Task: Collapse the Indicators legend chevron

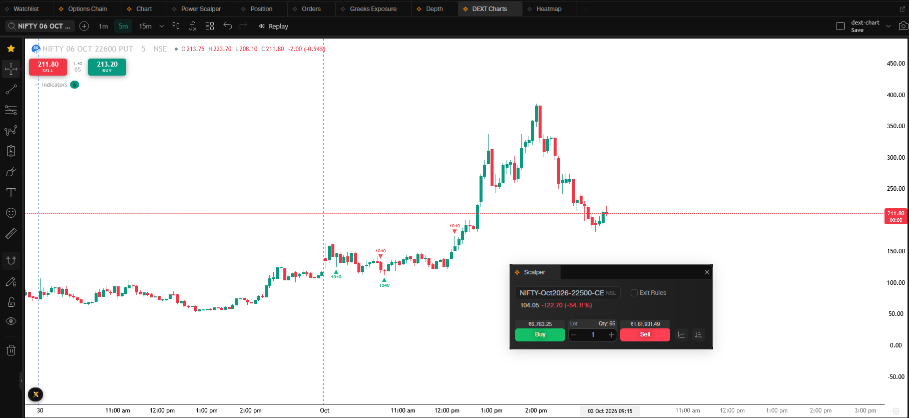Action: click(x=37, y=85)
